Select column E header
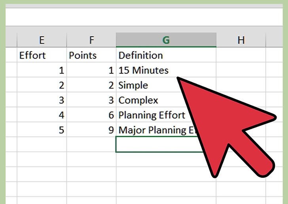This screenshot has width=288, height=204. coord(42,40)
